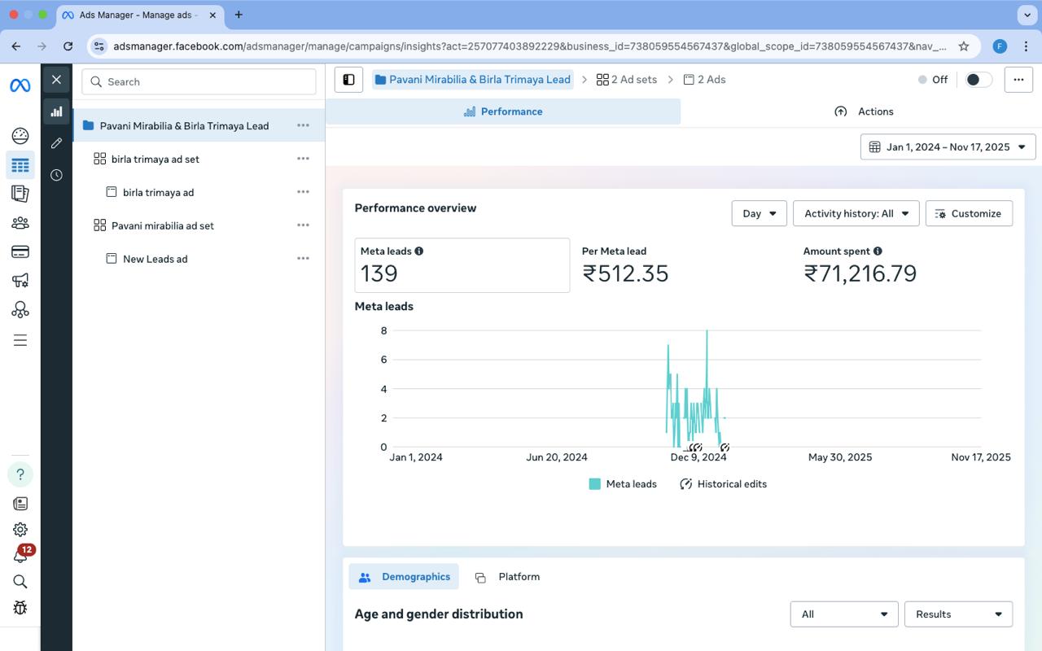Open the clock history icon
1042x651 pixels.
(56, 175)
